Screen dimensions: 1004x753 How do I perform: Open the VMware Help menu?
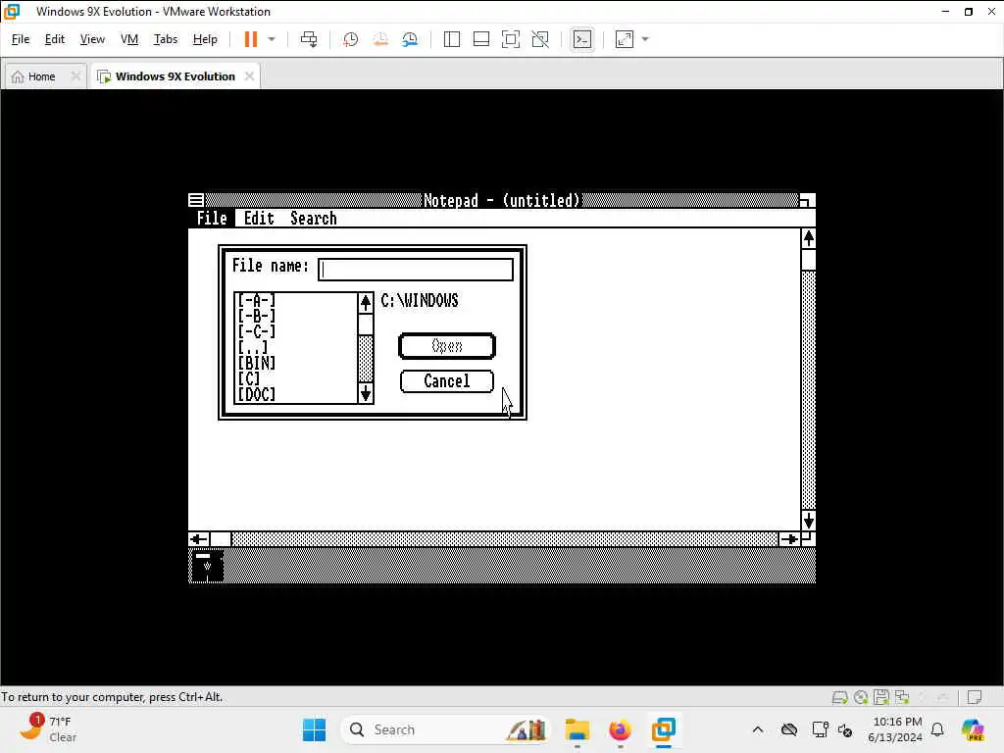click(x=205, y=39)
